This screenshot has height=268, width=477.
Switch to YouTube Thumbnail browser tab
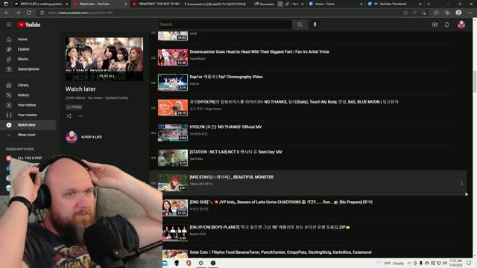tap(394, 4)
